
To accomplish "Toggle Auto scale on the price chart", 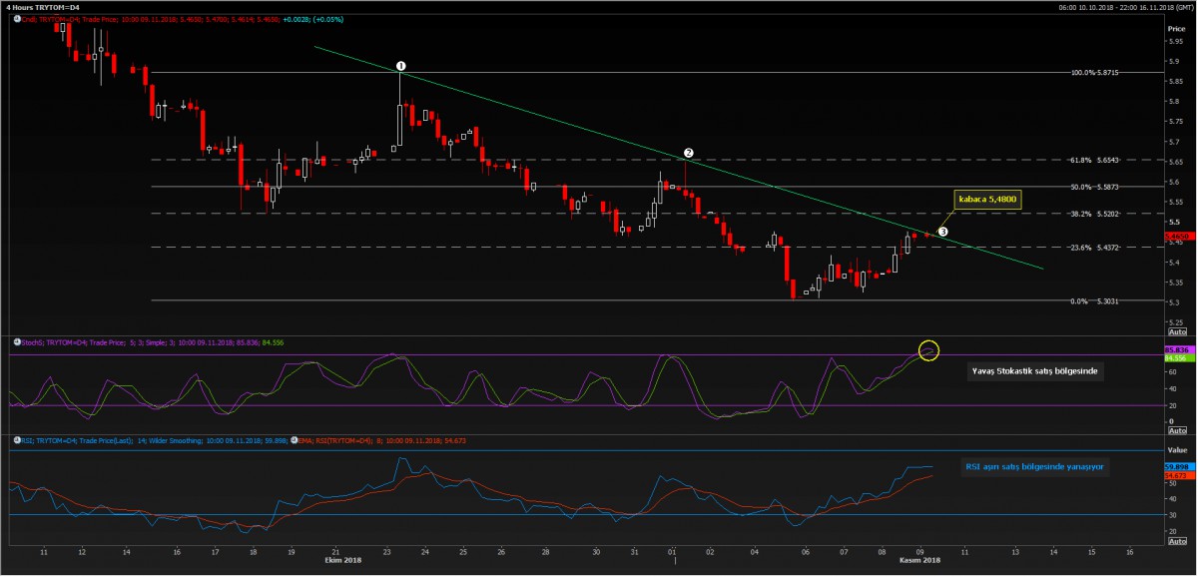I will pyautogui.click(x=1177, y=330).
